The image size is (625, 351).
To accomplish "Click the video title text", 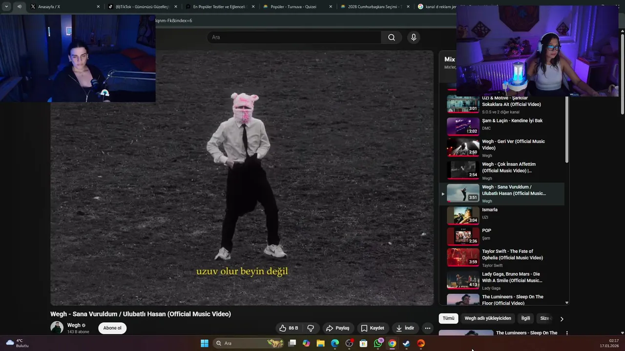I will coord(141,314).
